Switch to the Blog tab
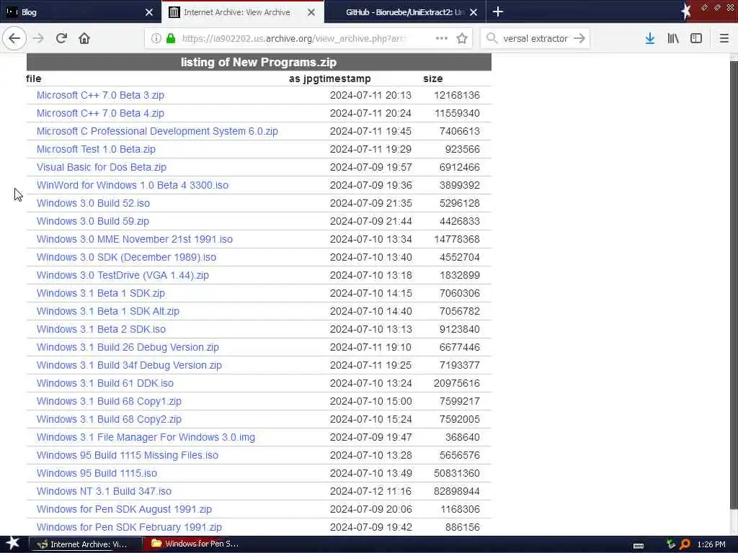Viewport: 738px width, 553px height. tap(81, 12)
